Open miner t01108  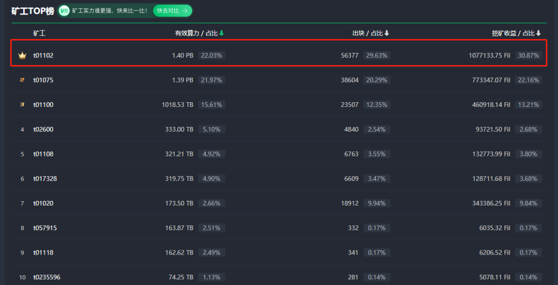point(43,154)
